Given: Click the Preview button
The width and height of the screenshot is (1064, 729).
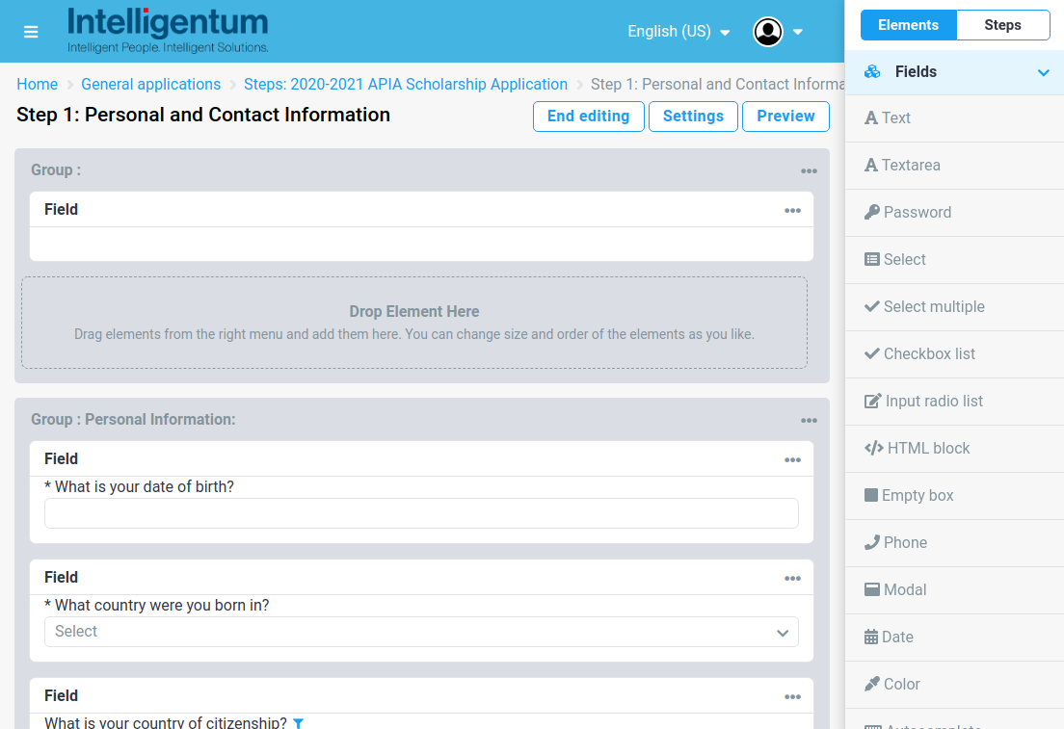Looking at the screenshot, I should [x=785, y=117].
